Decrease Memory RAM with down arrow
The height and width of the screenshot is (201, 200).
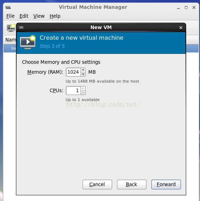[83, 74]
